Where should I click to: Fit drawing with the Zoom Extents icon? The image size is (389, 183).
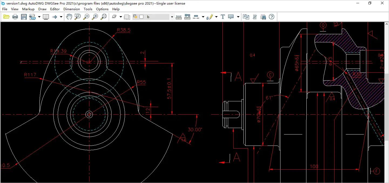(x=104, y=17)
